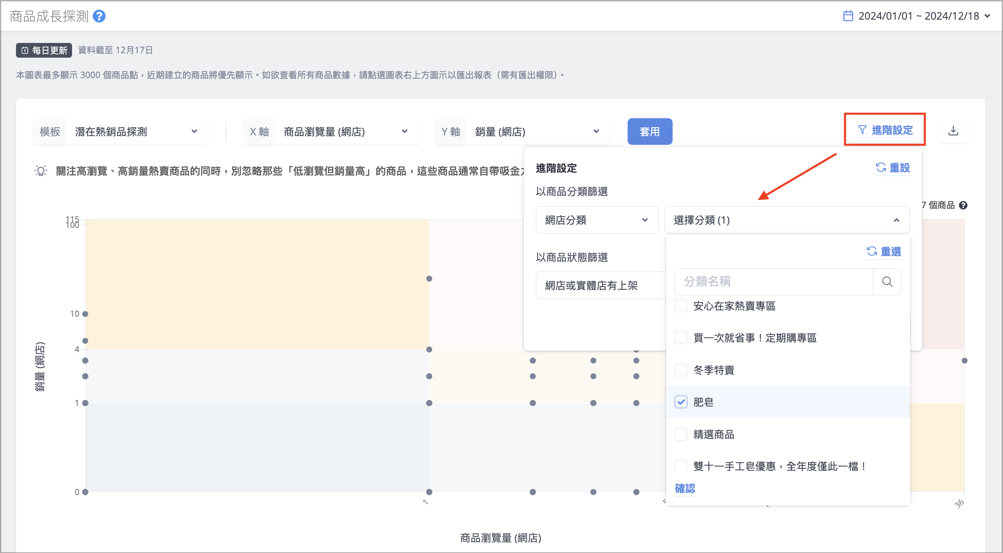The height and width of the screenshot is (553, 1003).
Task: Click 重設 to reset advanced settings
Action: coord(892,168)
